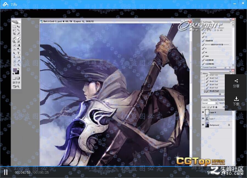Hide Layer 8 with its eye icon
The height and width of the screenshot is (178, 247).
tap(203, 112)
